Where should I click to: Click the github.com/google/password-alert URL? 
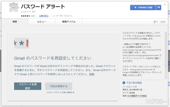pyautogui.click(x=141, y=55)
